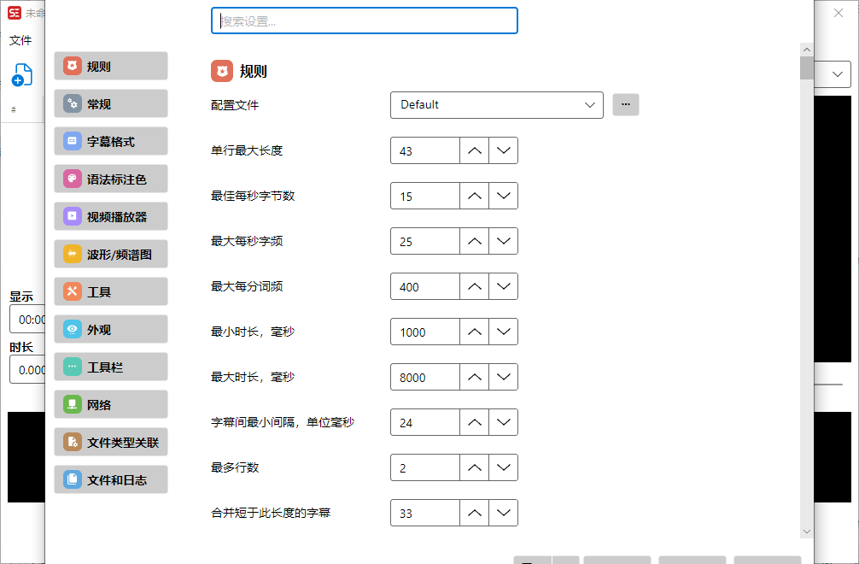Click the 最小时长 field showing 1000
859x564 pixels.
pyautogui.click(x=425, y=332)
